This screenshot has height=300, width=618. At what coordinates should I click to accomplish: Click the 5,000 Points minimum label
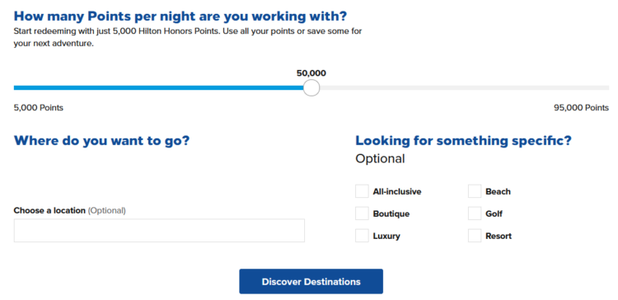(x=38, y=108)
